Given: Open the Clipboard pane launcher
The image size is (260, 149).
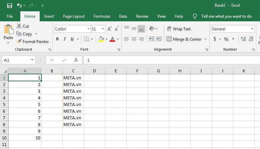Looking at the screenshot, I should pyautogui.click(x=50, y=49).
